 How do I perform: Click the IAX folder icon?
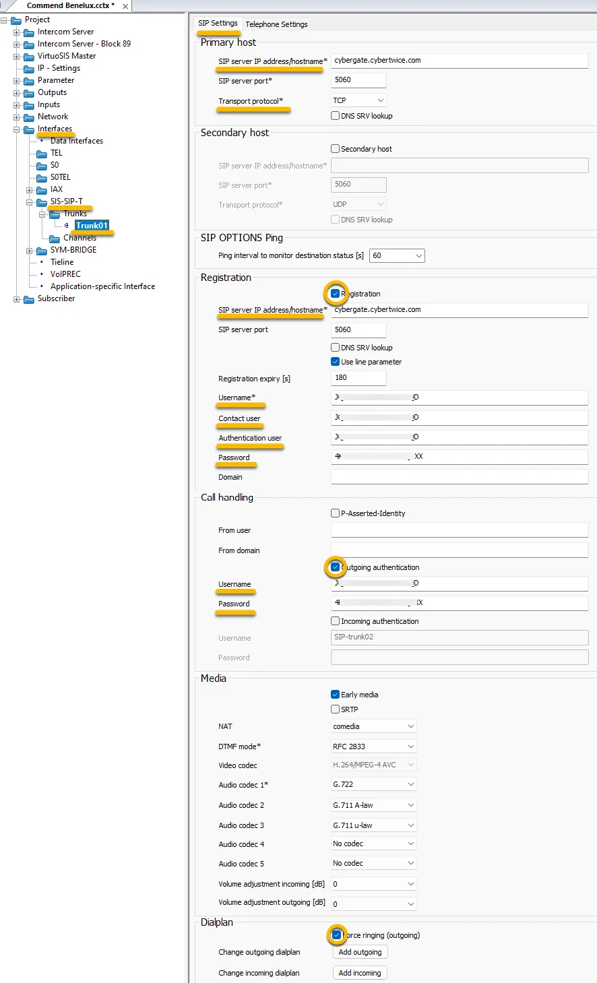click(42, 190)
